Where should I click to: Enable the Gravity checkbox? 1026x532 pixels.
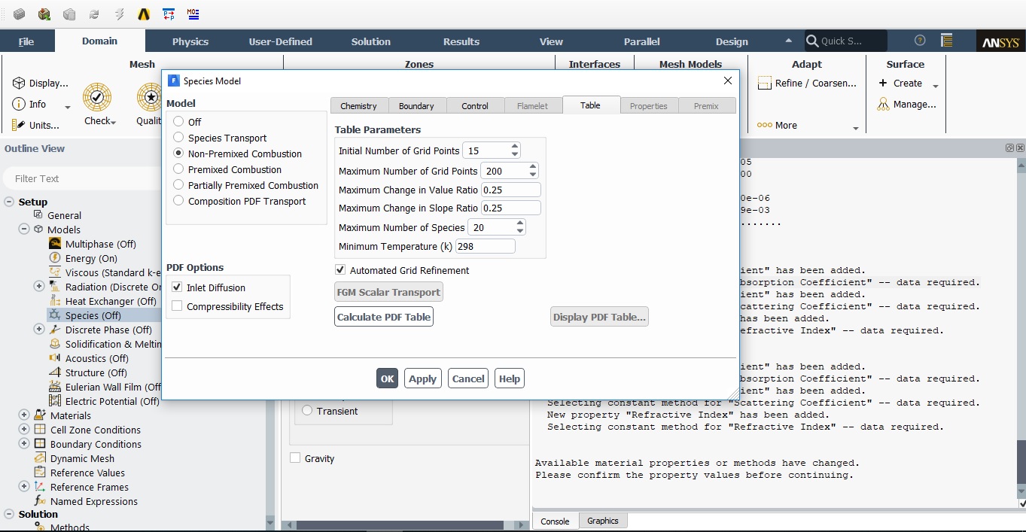tap(295, 458)
